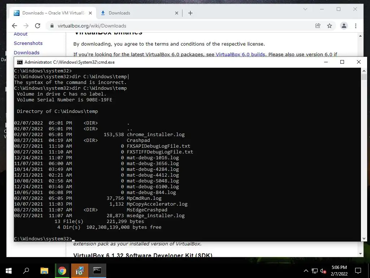Open muted volume tray icon
The height and width of the screenshot is (278, 370).
click(x=323, y=271)
